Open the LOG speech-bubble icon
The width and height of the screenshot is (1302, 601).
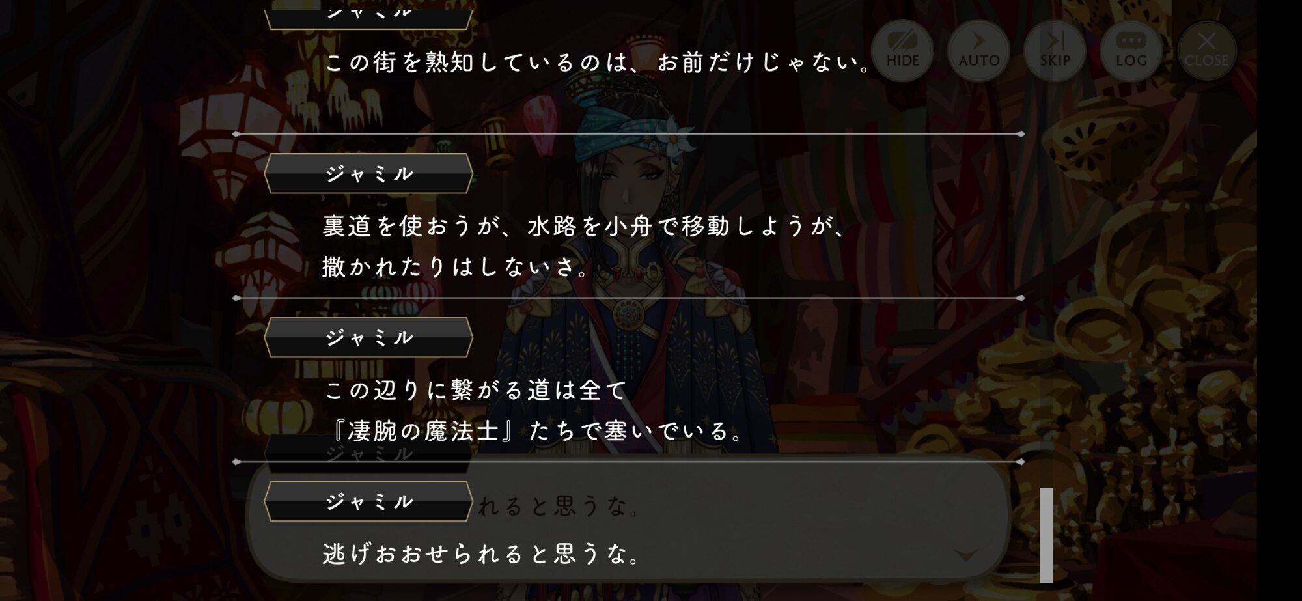[1131, 50]
